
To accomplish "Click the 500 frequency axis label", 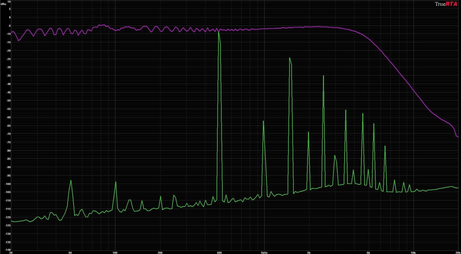I will click(219, 253).
